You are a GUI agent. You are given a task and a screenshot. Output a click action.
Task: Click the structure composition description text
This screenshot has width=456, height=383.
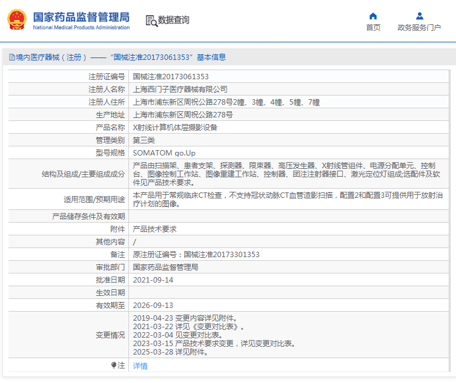click(286, 174)
